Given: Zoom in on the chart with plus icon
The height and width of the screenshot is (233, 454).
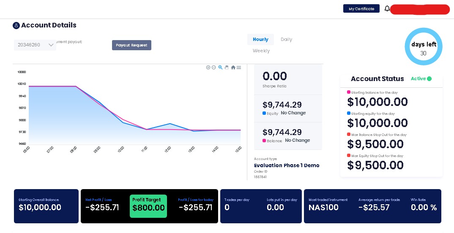Looking at the screenshot, I should (208, 68).
